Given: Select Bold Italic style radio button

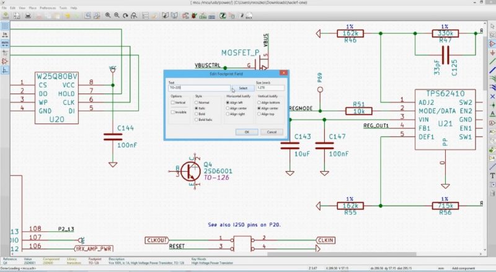Looking at the screenshot, I should [197, 120].
